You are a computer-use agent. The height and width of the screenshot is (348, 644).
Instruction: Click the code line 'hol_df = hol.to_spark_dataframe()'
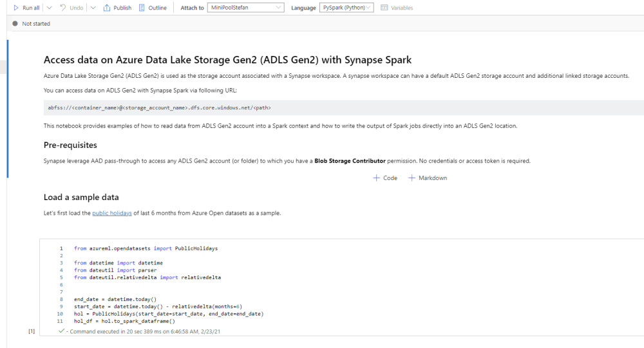[x=124, y=321]
